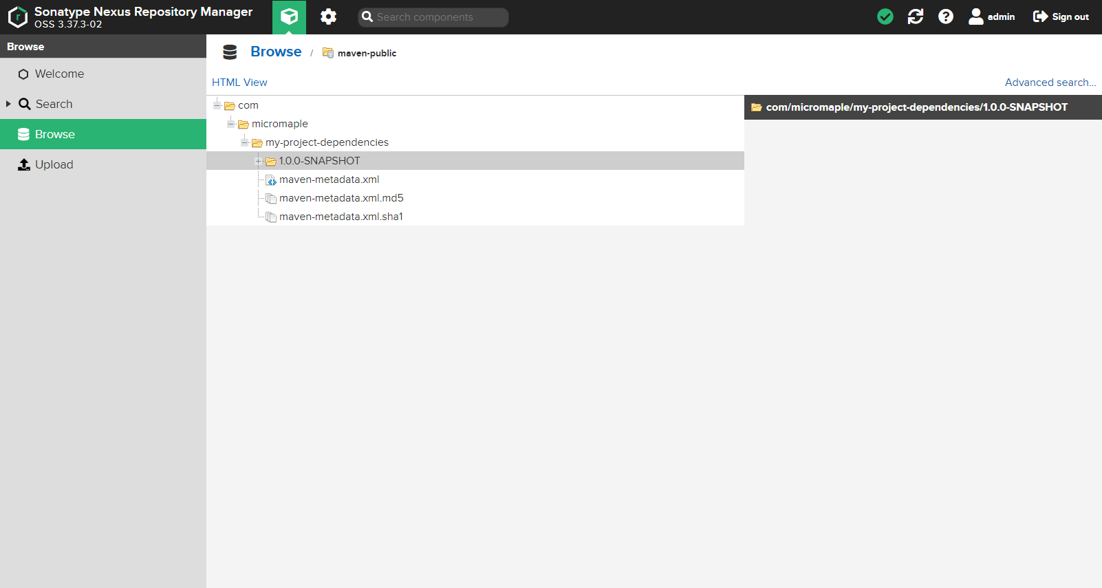This screenshot has width=1102, height=588.
Task: Focus the Search components field
Action: click(x=433, y=17)
